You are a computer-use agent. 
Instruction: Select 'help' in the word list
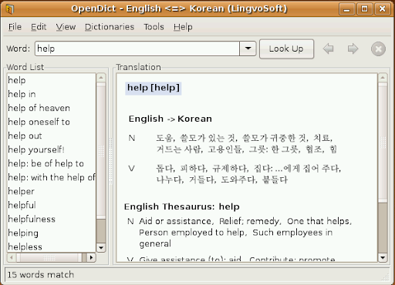(52, 80)
